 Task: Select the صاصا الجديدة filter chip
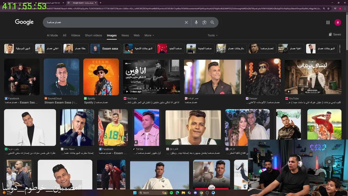200,48
